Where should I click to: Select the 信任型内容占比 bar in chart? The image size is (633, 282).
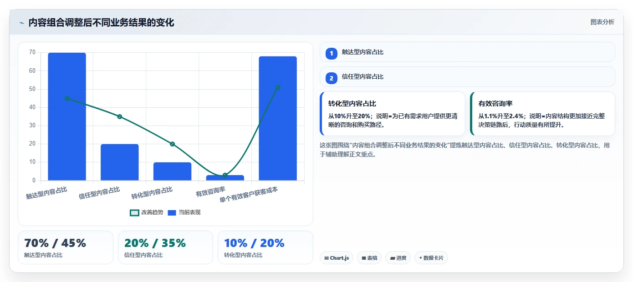[x=120, y=162]
